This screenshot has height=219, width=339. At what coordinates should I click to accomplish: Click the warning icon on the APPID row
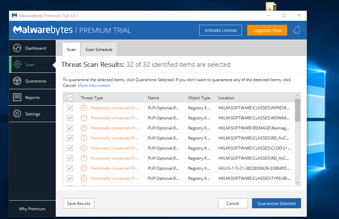click(x=84, y=108)
